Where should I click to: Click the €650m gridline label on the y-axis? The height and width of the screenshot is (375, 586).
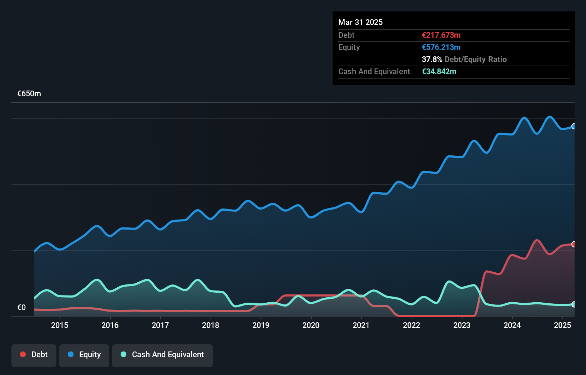[29, 93]
